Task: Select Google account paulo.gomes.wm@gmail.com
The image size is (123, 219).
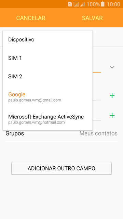Action: pyautogui.click(x=47, y=96)
